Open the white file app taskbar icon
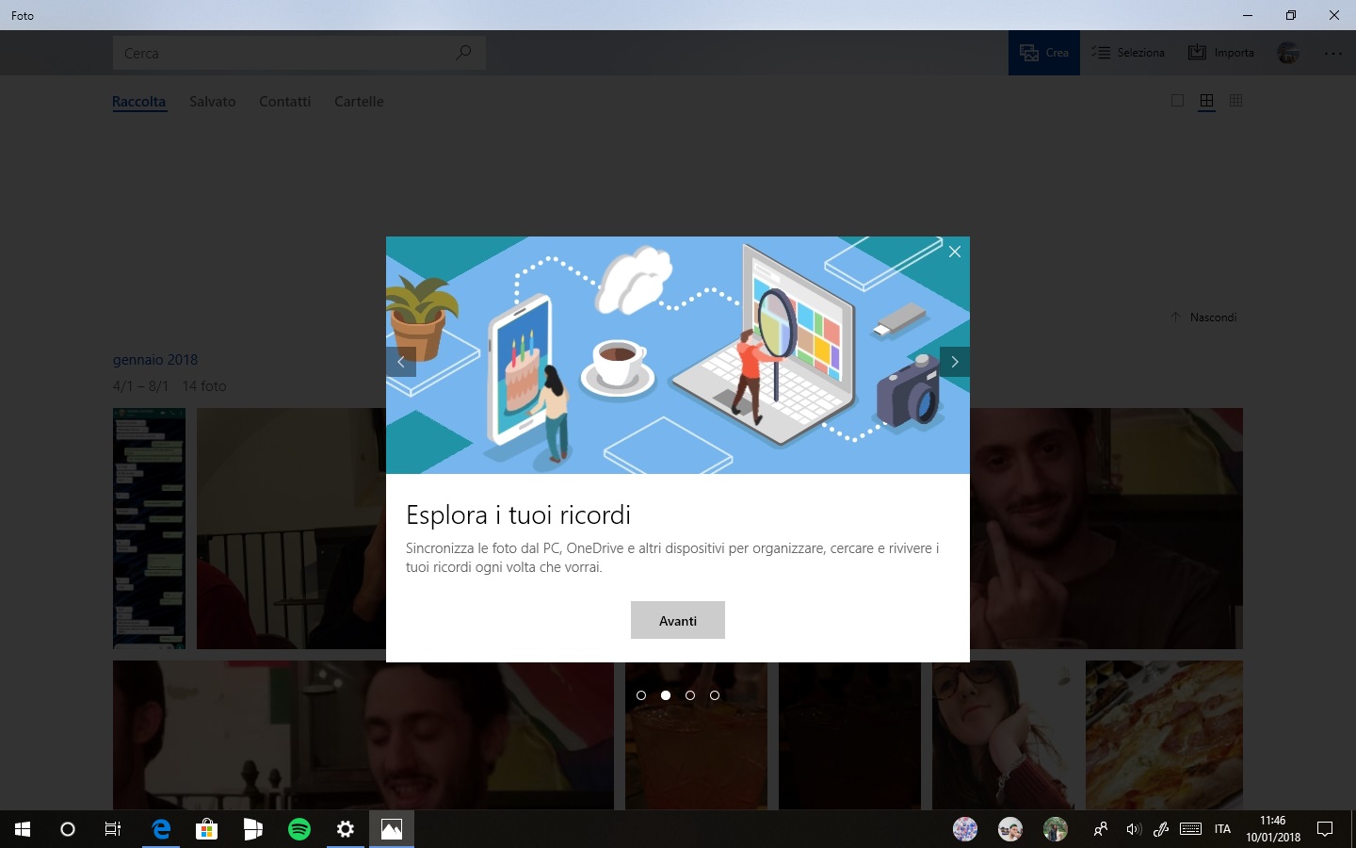This screenshot has height=848, width=1356. tap(253, 829)
